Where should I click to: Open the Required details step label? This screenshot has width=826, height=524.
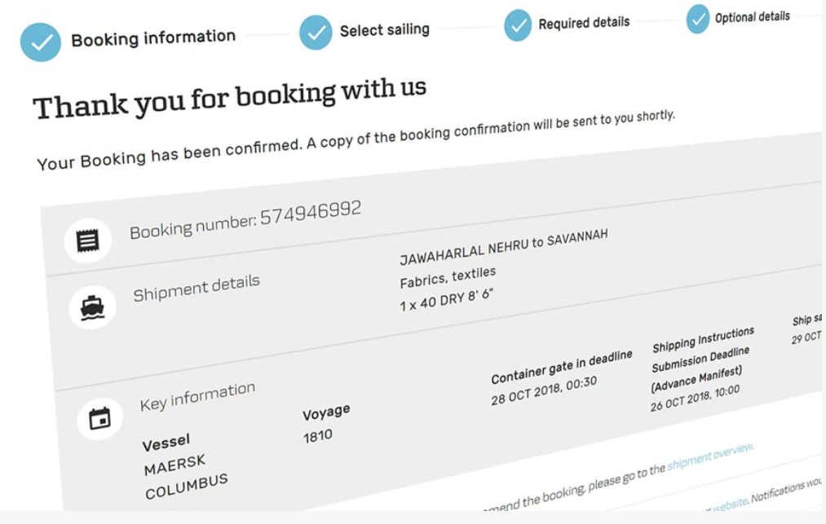pos(584,23)
